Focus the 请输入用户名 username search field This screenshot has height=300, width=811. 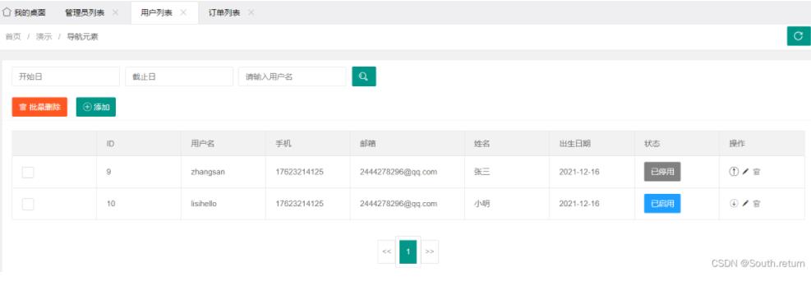pyautogui.click(x=293, y=76)
